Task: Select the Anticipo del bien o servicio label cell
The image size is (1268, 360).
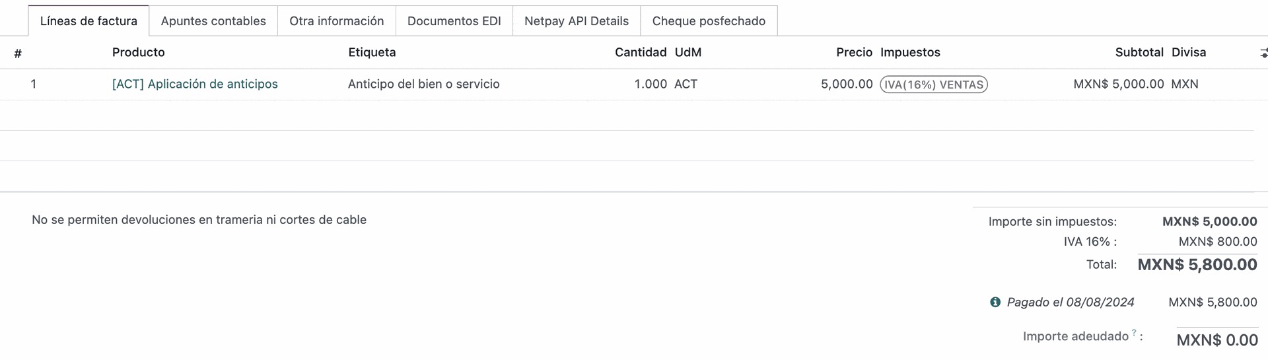Action: [x=424, y=84]
